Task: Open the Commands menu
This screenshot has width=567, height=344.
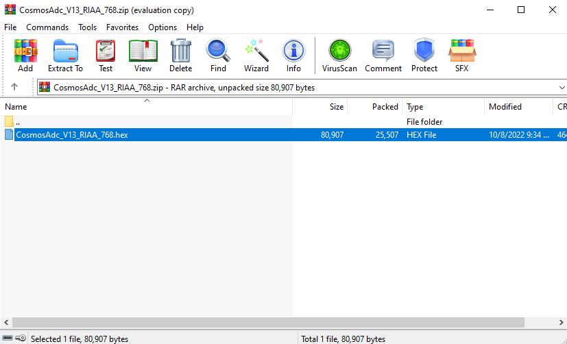Action: pyautogui.click(x=47, y=27)
